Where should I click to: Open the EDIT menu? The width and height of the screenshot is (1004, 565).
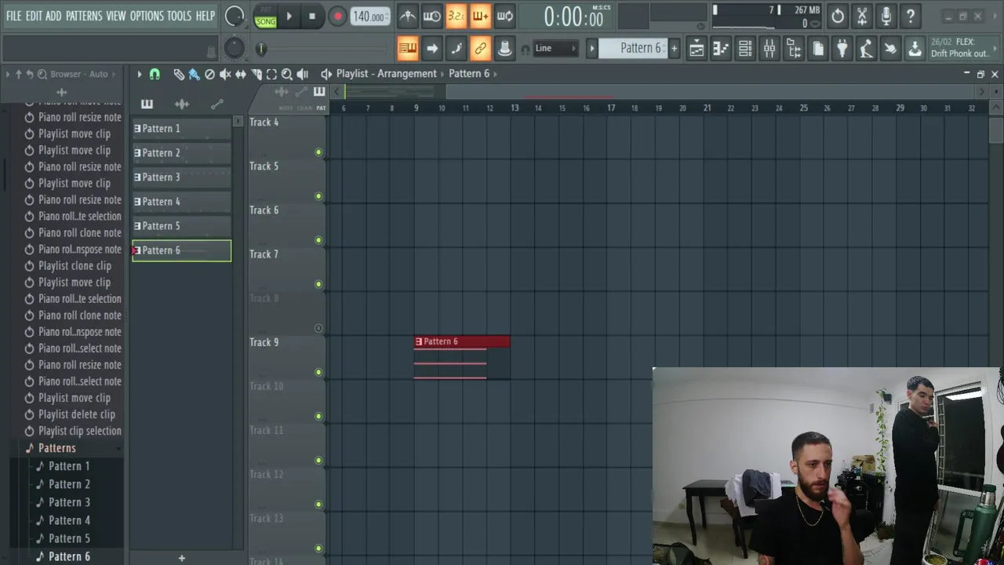click(34, 16)
